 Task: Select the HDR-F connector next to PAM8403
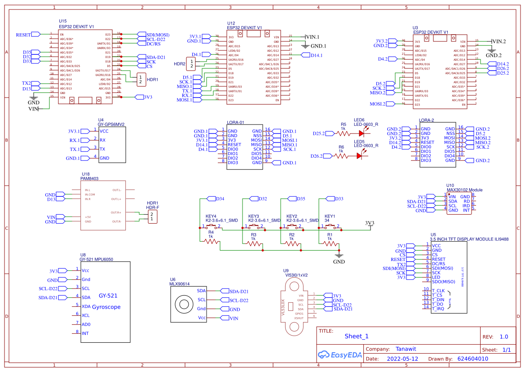pyautogui.click(x=152, y=216)
